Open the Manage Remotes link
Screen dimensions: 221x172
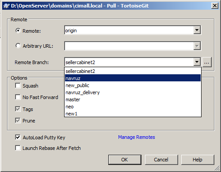point(137,137)
